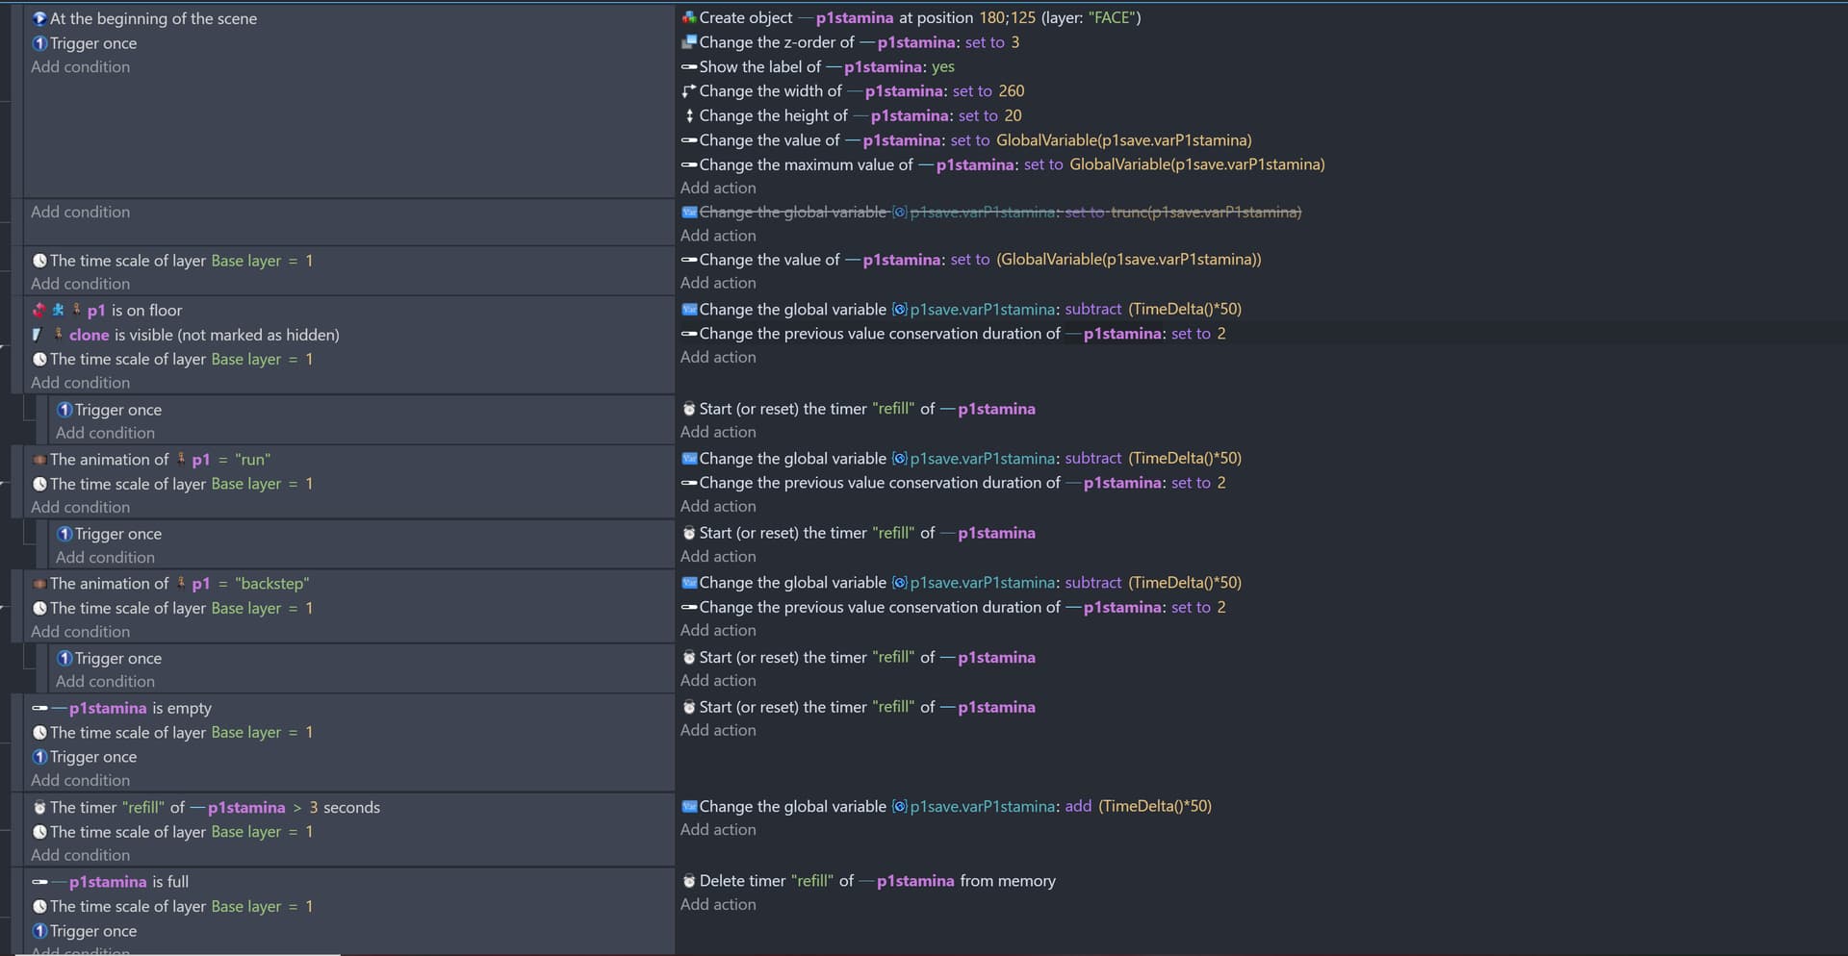Viewport: 1848px width, 956px height.
Task: Click the height icon on the Change height action
Action: 690,115
